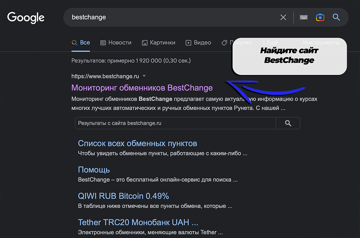Open the on-screen keyboard icon
Image resolution: width=360 pixels, height=238 pixels.
[304, 17]
